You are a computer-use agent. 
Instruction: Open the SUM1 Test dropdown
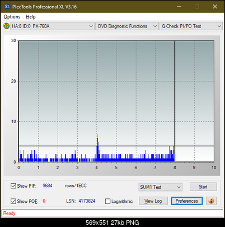161,187
